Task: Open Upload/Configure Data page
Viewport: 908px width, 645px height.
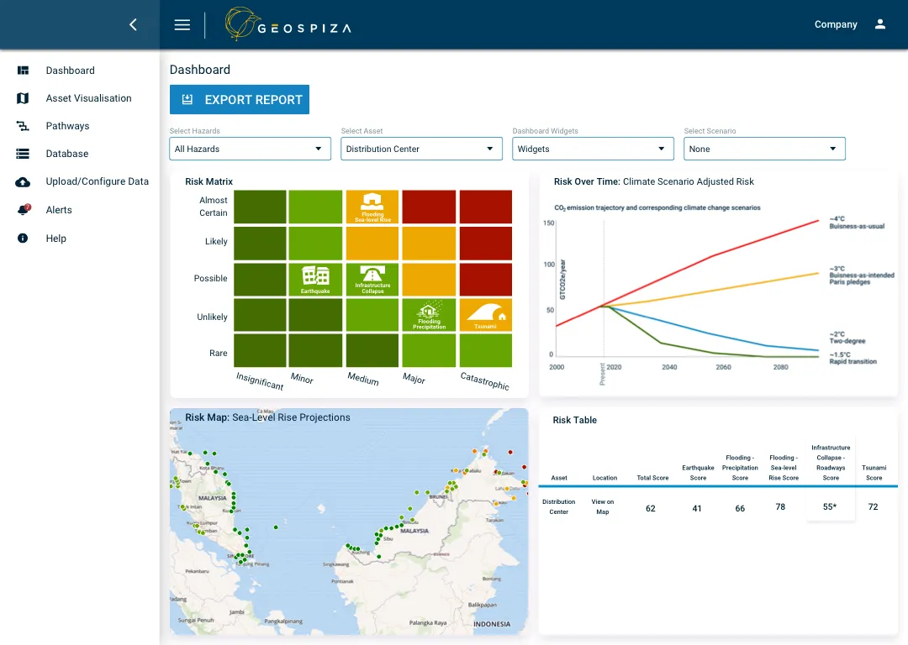Action: 98,181
